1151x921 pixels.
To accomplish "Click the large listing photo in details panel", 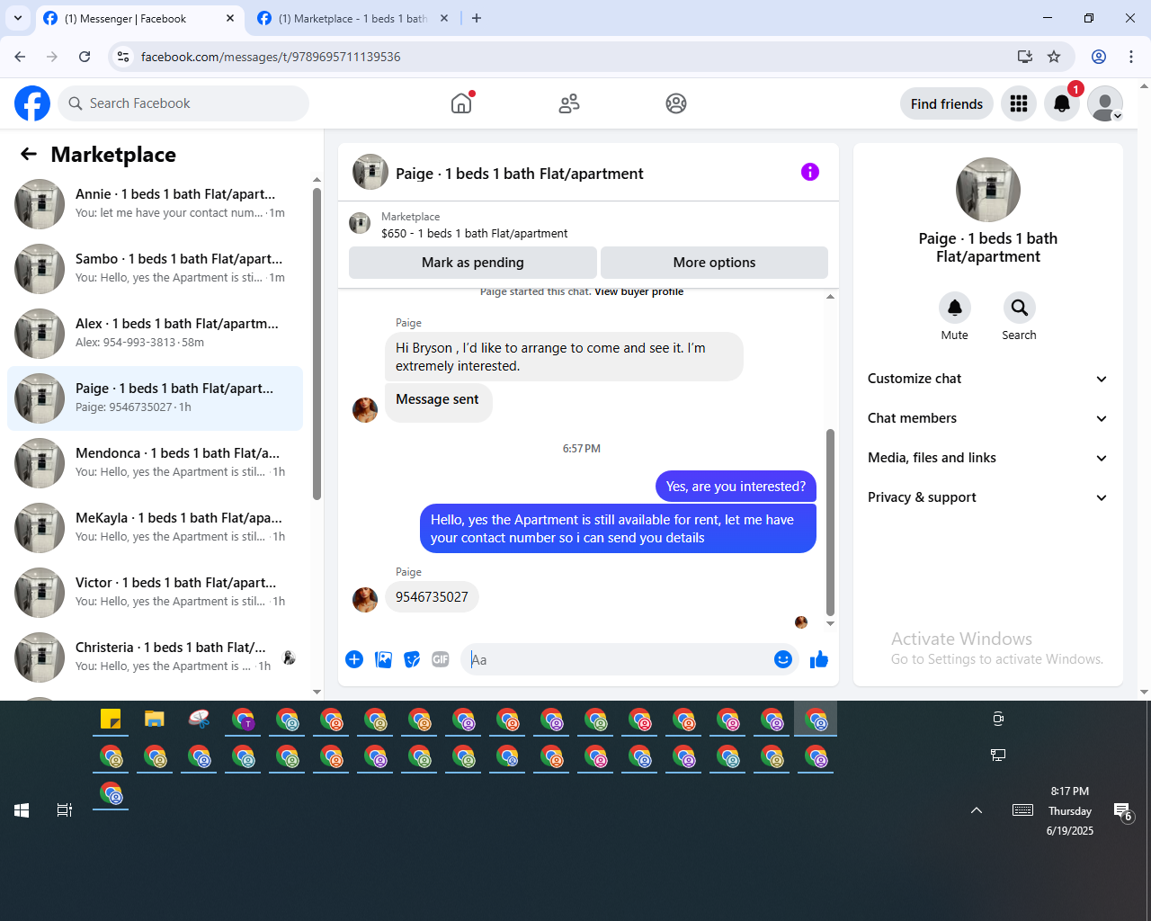I will (988, 190).
